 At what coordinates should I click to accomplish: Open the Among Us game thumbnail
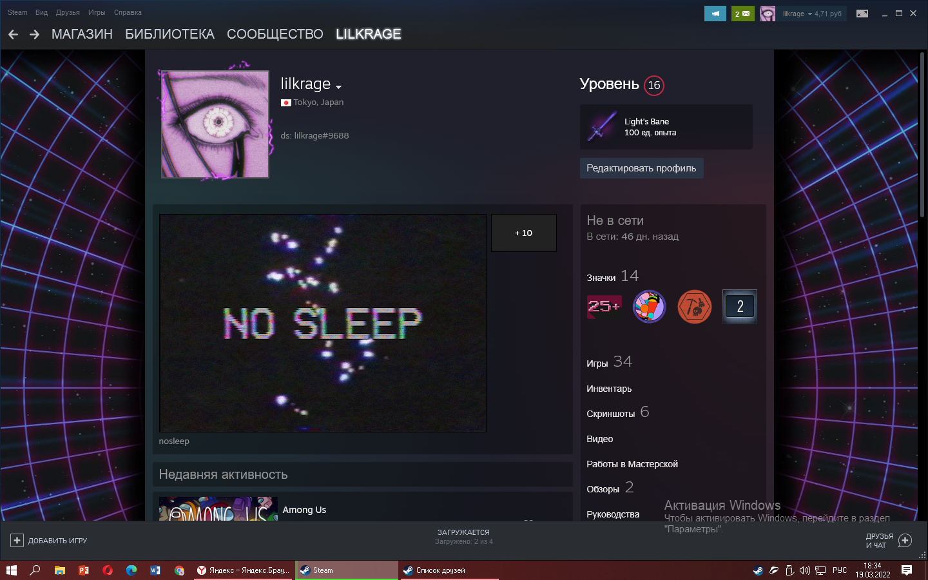click(218, 509)
